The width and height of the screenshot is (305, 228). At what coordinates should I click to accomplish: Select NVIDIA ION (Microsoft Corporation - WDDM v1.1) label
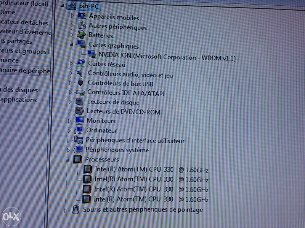click(167, 57)
